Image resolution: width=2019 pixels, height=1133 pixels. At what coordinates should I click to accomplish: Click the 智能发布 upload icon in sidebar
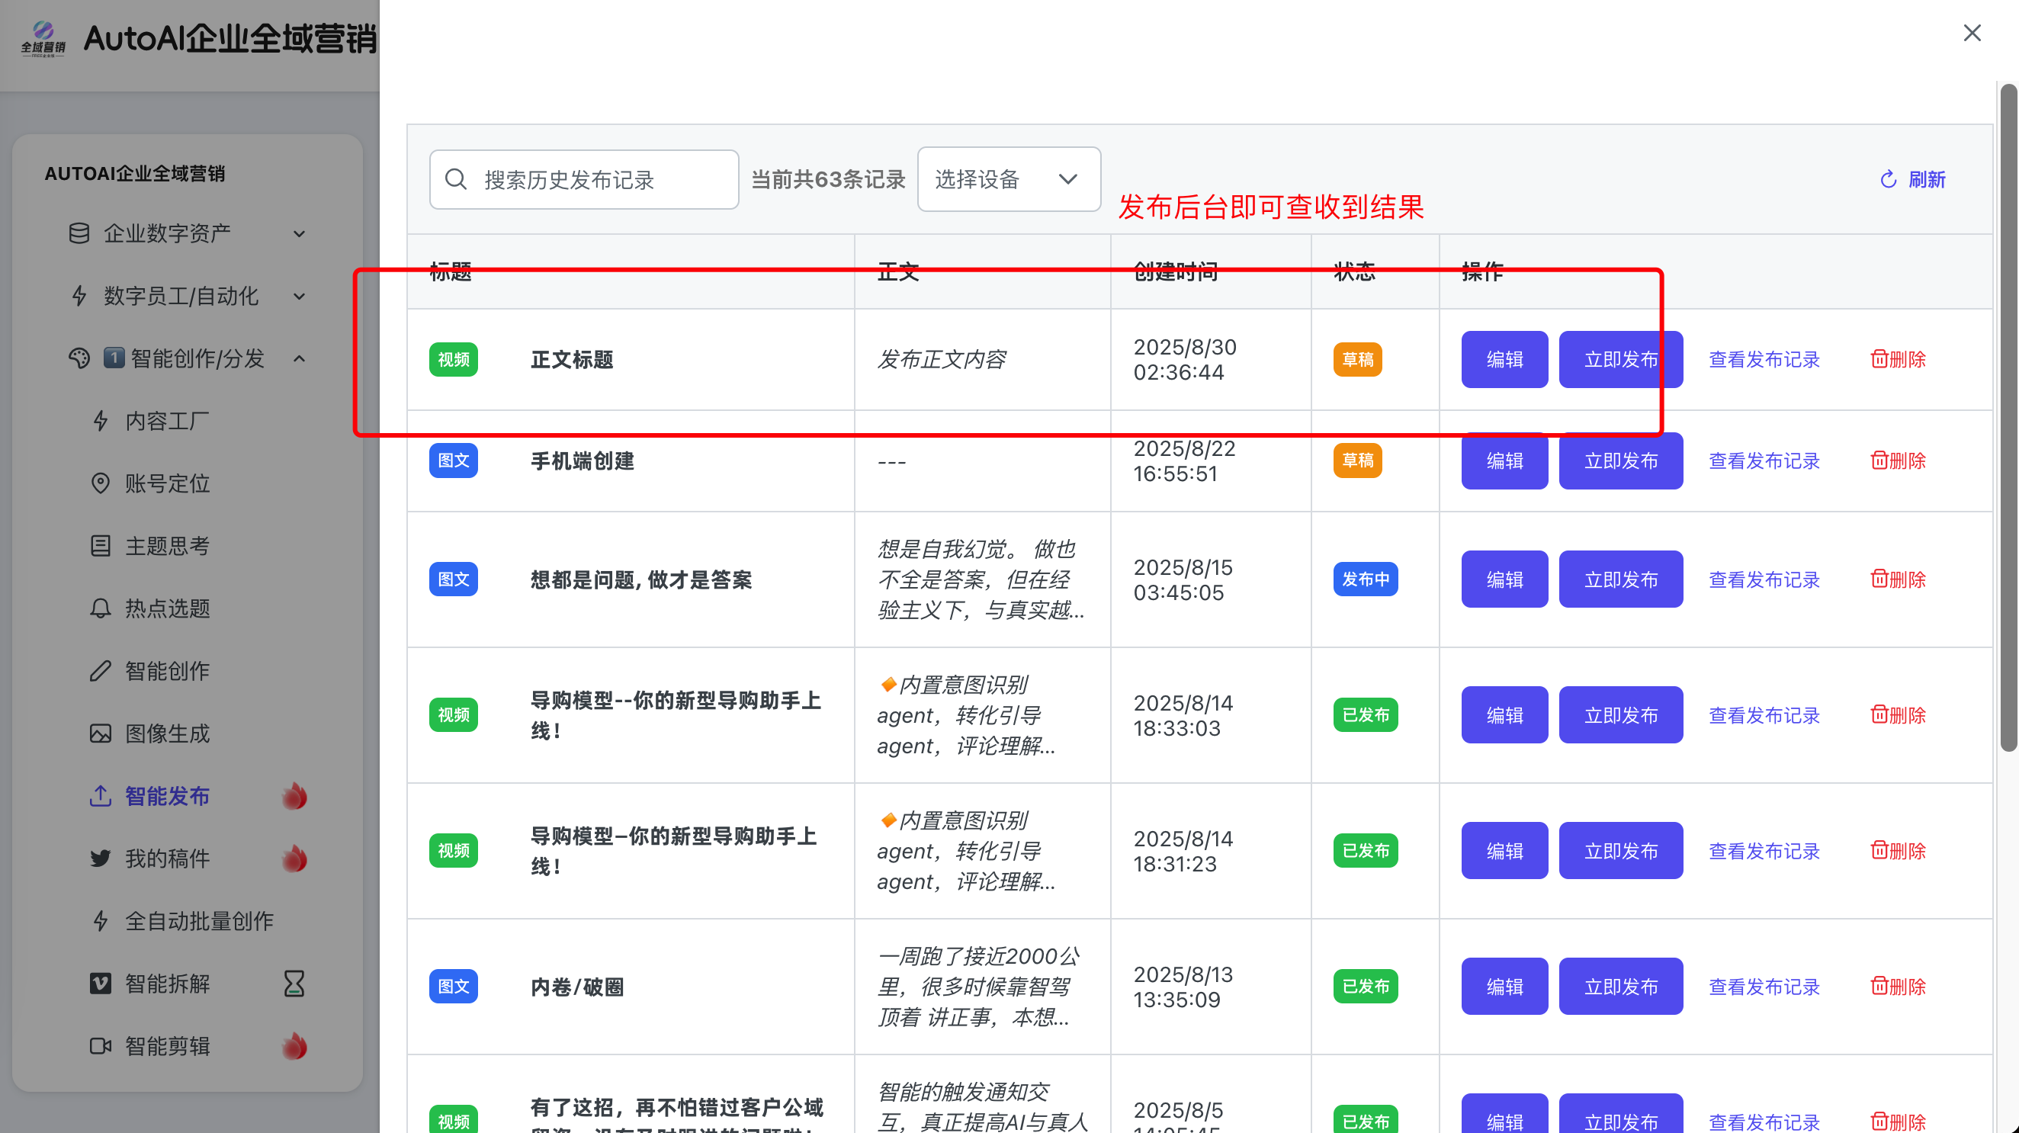101,795
